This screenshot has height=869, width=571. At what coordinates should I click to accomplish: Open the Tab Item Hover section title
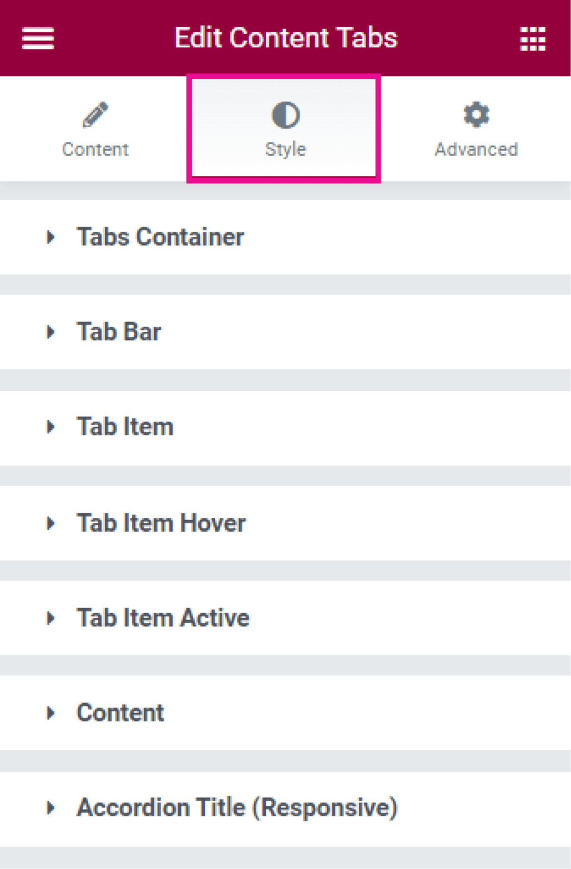[x=161, y=523]
